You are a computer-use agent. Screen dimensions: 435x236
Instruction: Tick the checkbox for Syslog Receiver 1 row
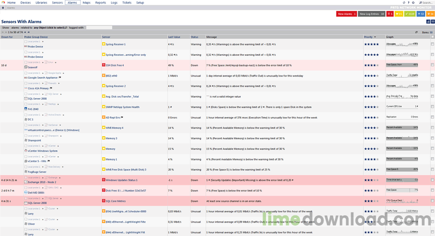(x=432, y=44)
